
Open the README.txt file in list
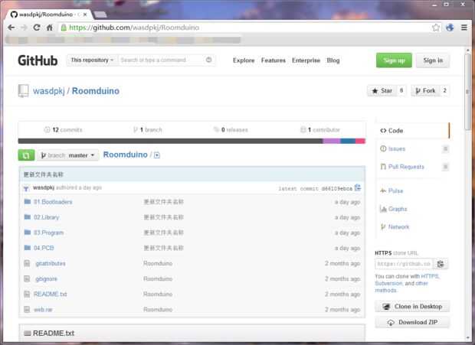click(x=51, y=294)
